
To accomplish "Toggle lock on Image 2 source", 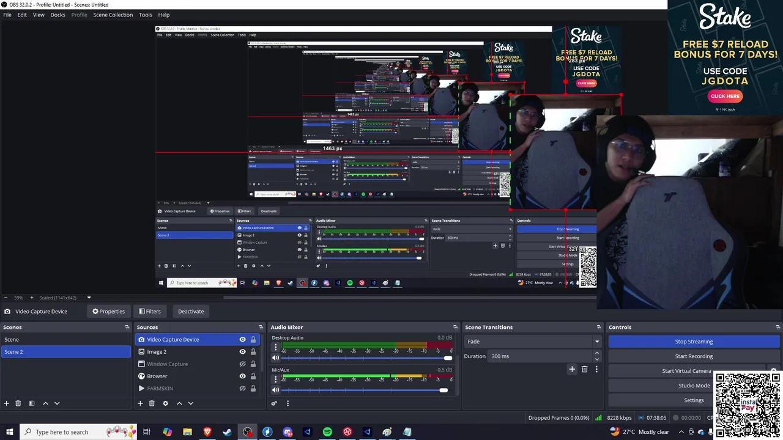I will (x=253, y=352).
